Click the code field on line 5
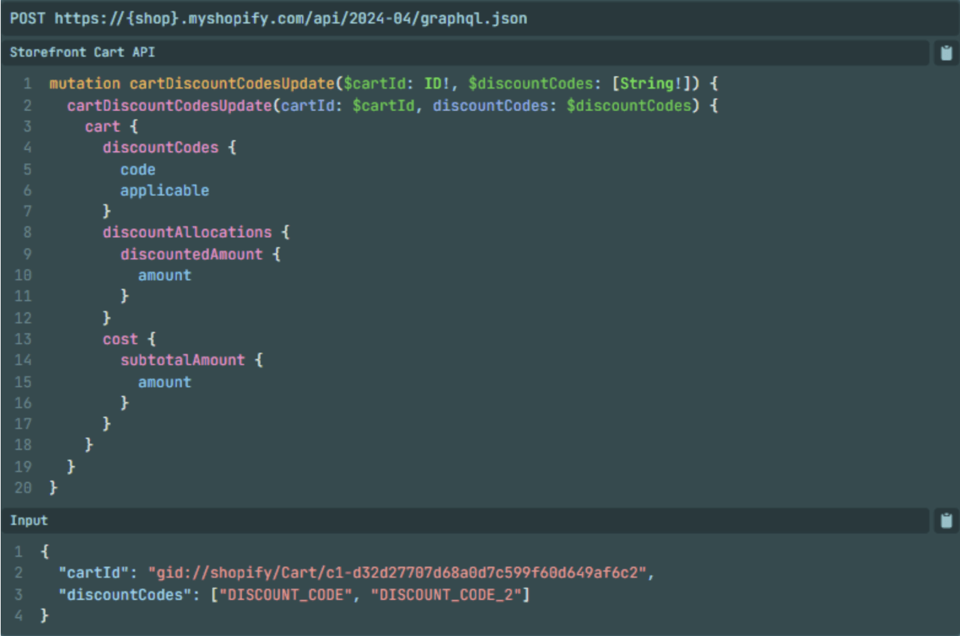This screenshot has width=960, height=636. click(138, 169)
